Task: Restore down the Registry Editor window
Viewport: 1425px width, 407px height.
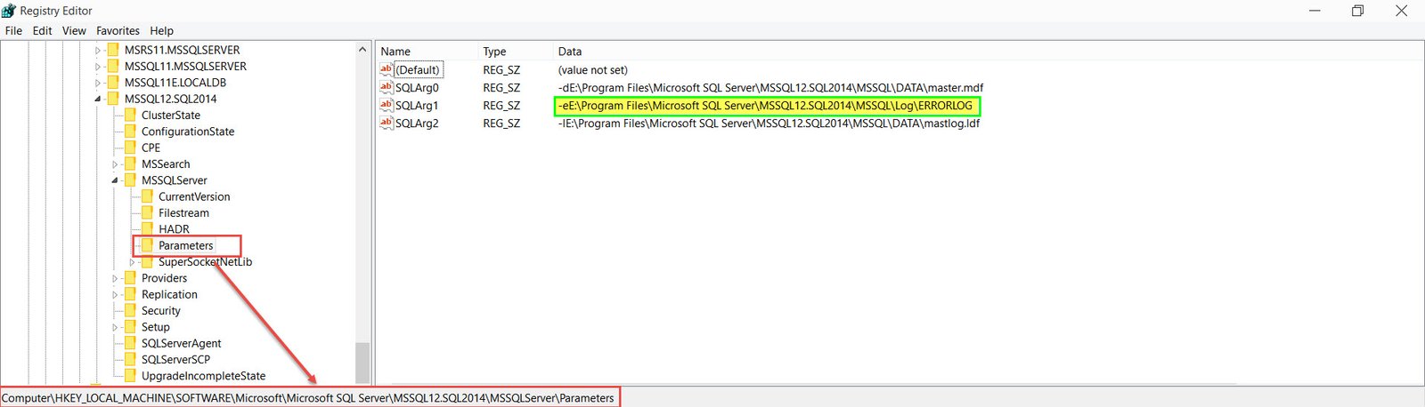Action: (x=1357, y=11)
